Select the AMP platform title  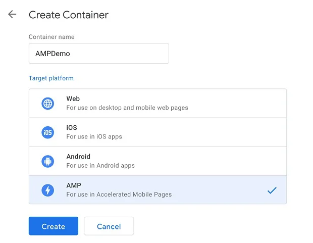(73, 185)
